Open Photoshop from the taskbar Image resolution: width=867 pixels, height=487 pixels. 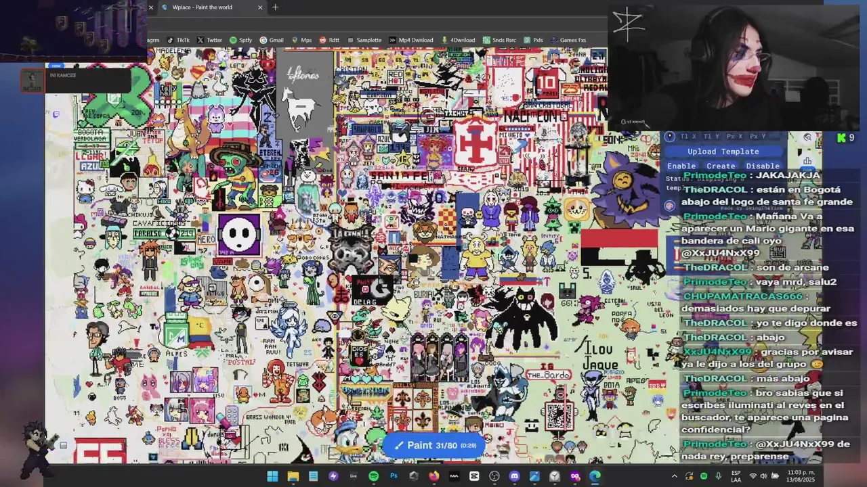coord(394,476)
